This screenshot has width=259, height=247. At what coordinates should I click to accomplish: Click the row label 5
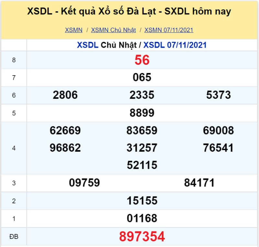pos(14,113)
